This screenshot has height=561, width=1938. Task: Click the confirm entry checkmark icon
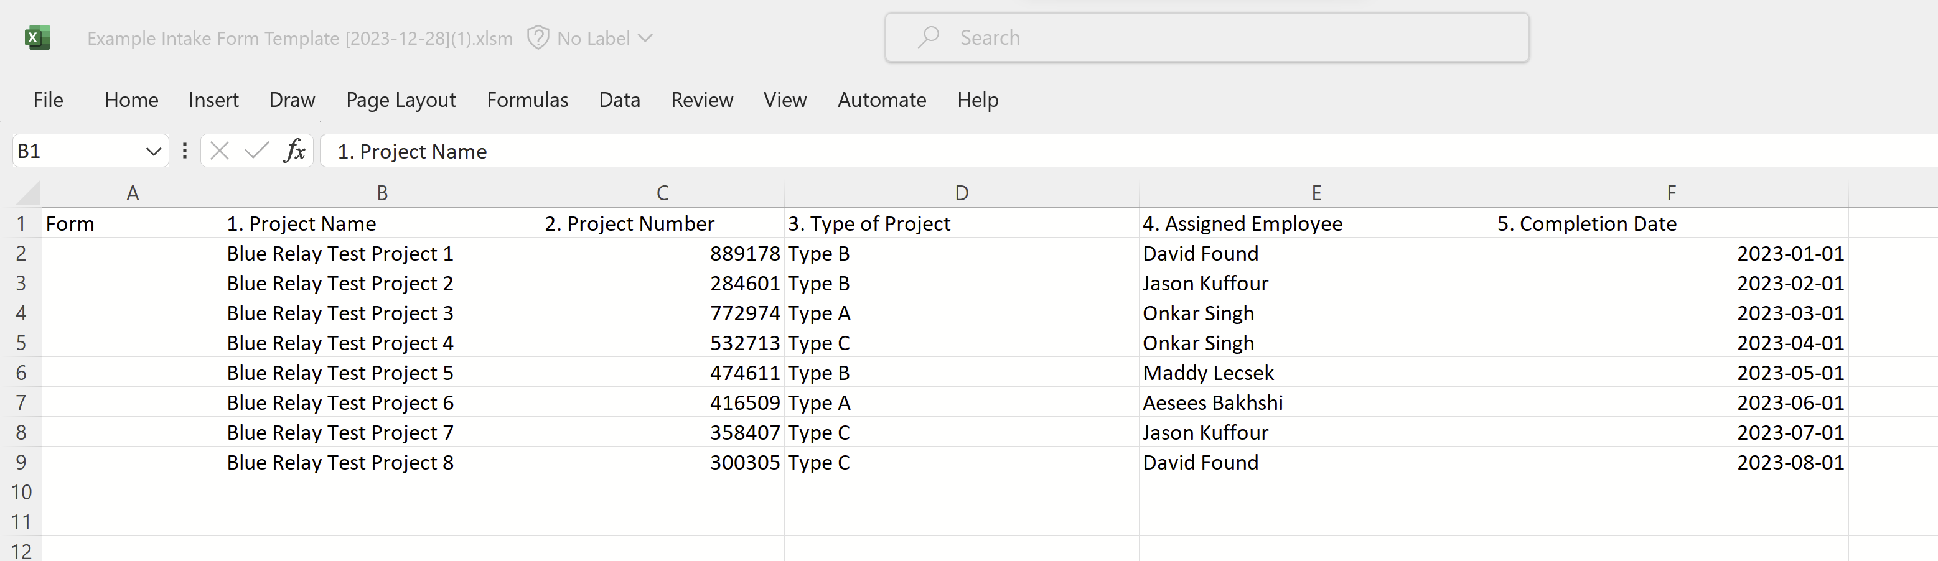[256, 151]
